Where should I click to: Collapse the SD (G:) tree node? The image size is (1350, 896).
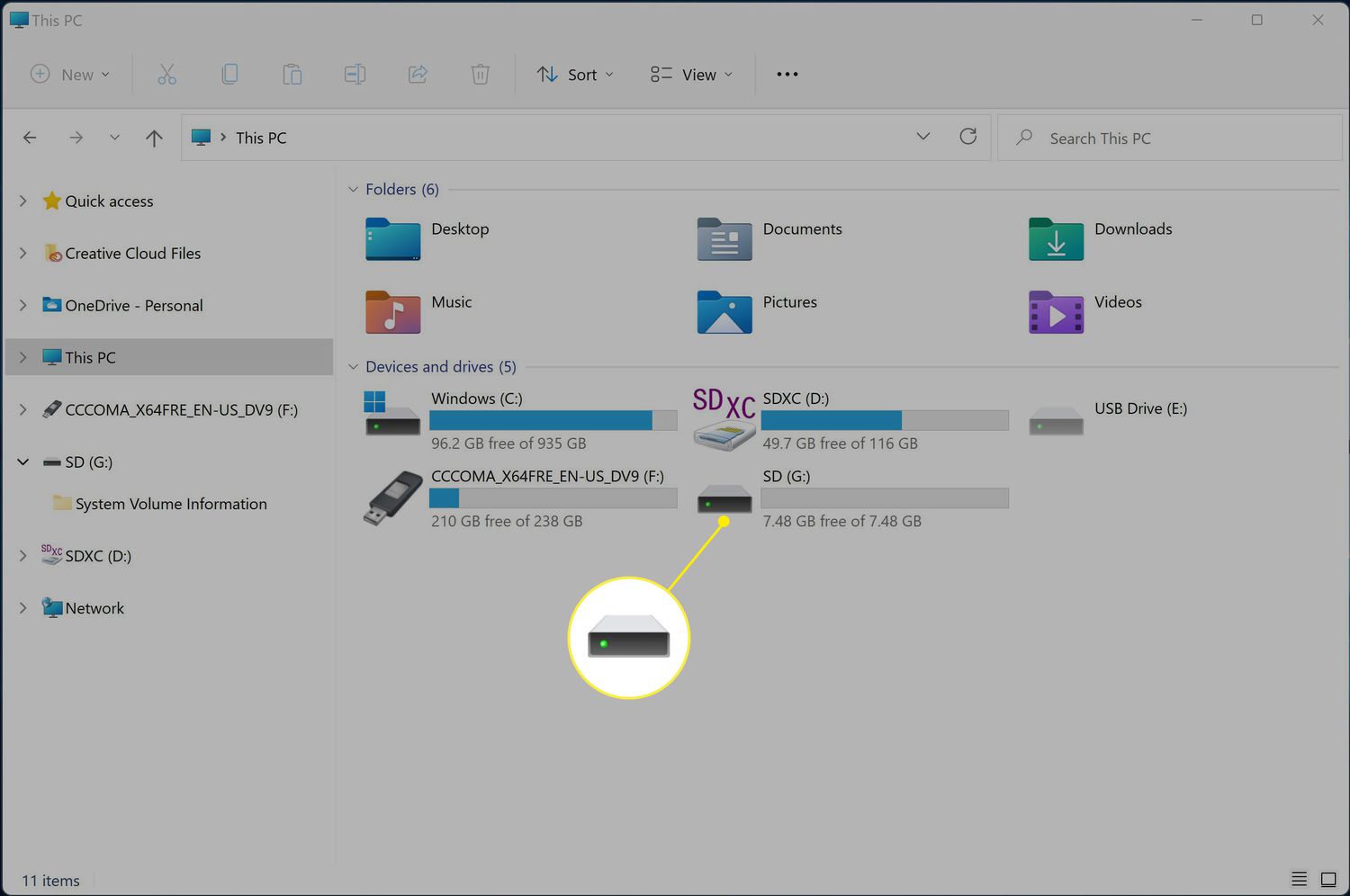click(22, 461)
